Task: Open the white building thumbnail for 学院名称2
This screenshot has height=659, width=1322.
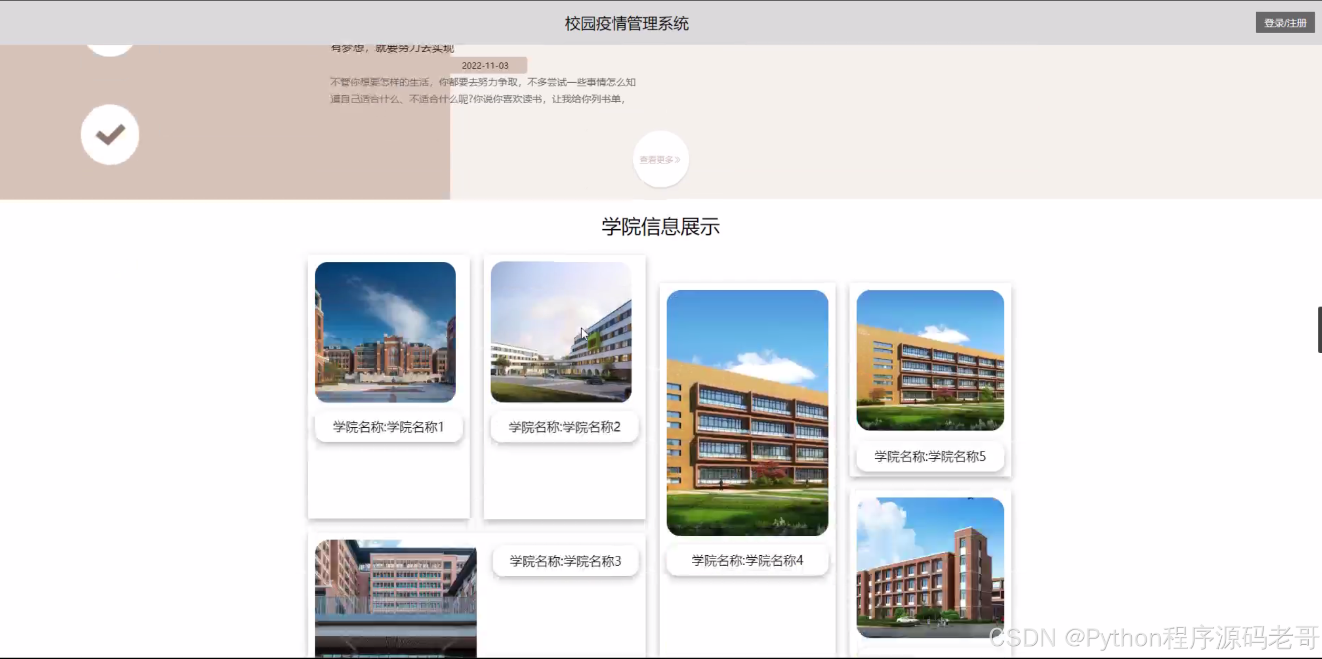Action: [x=561, y=332]
